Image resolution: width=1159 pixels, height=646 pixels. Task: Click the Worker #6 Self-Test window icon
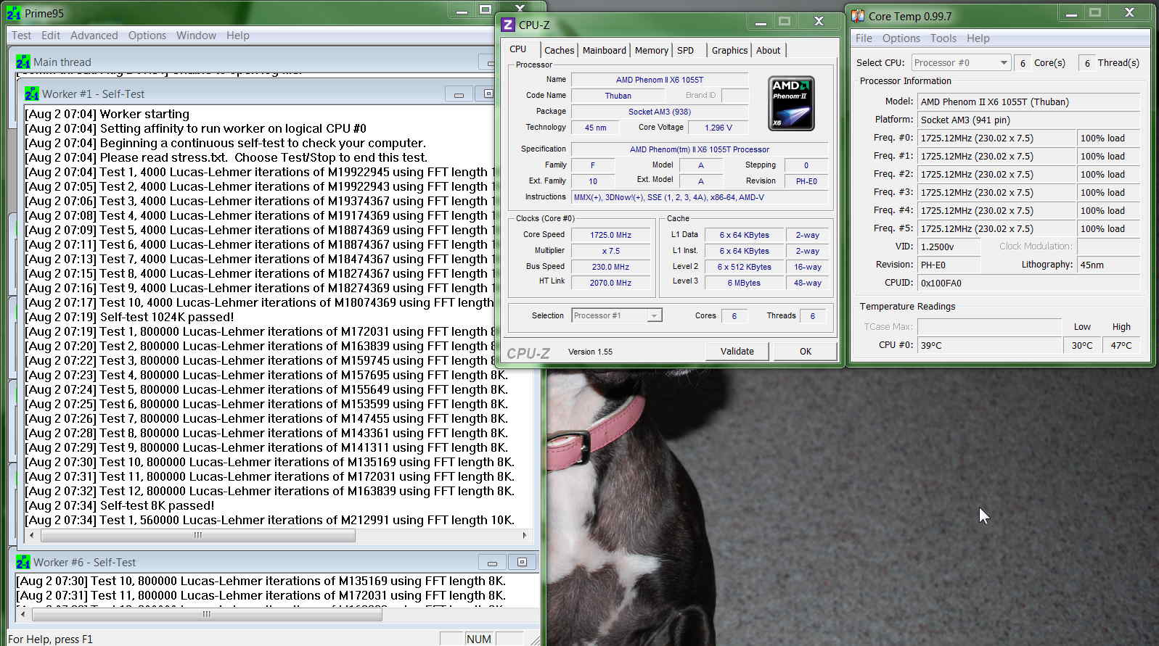click(22, 563)
